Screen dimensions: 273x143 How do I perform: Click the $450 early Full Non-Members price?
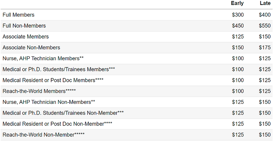[x=238, y=26]
